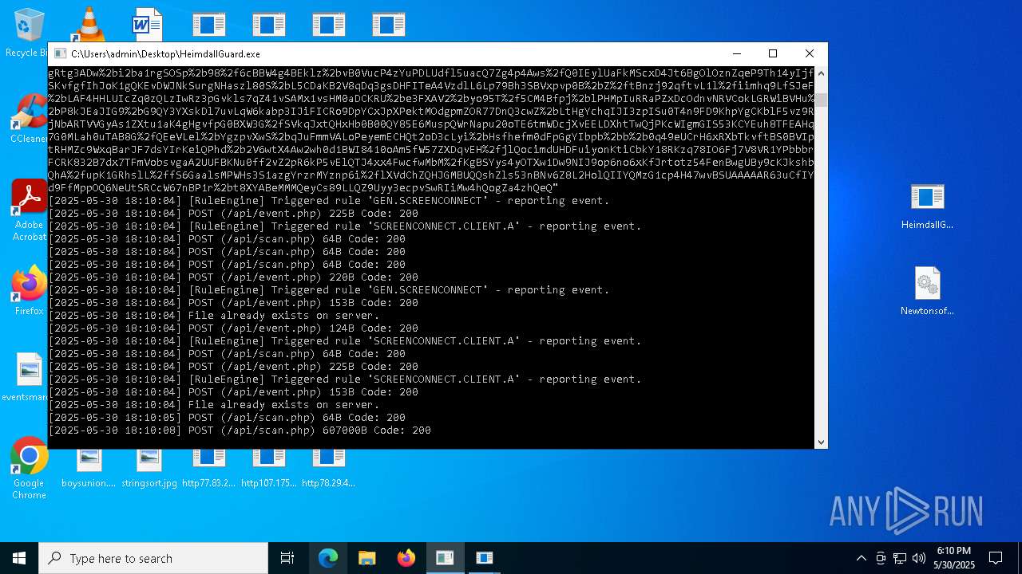Viewport: 1022px width, 574px height.
Task: Open network settings in the system tray
Action: tap(900, 558)
